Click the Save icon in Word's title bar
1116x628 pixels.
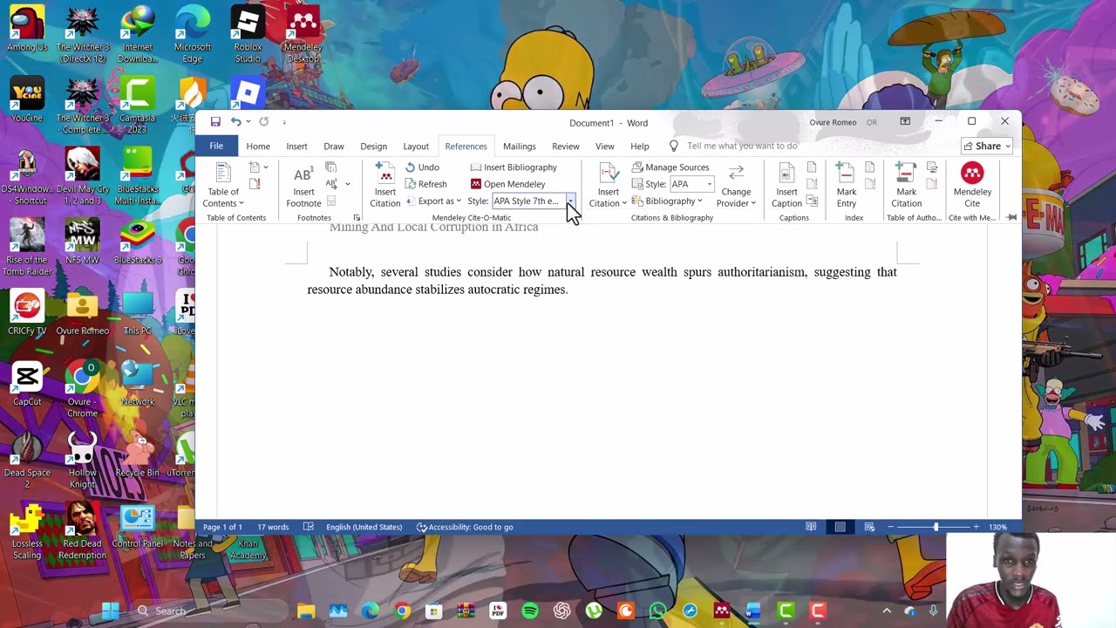point(215,122)
